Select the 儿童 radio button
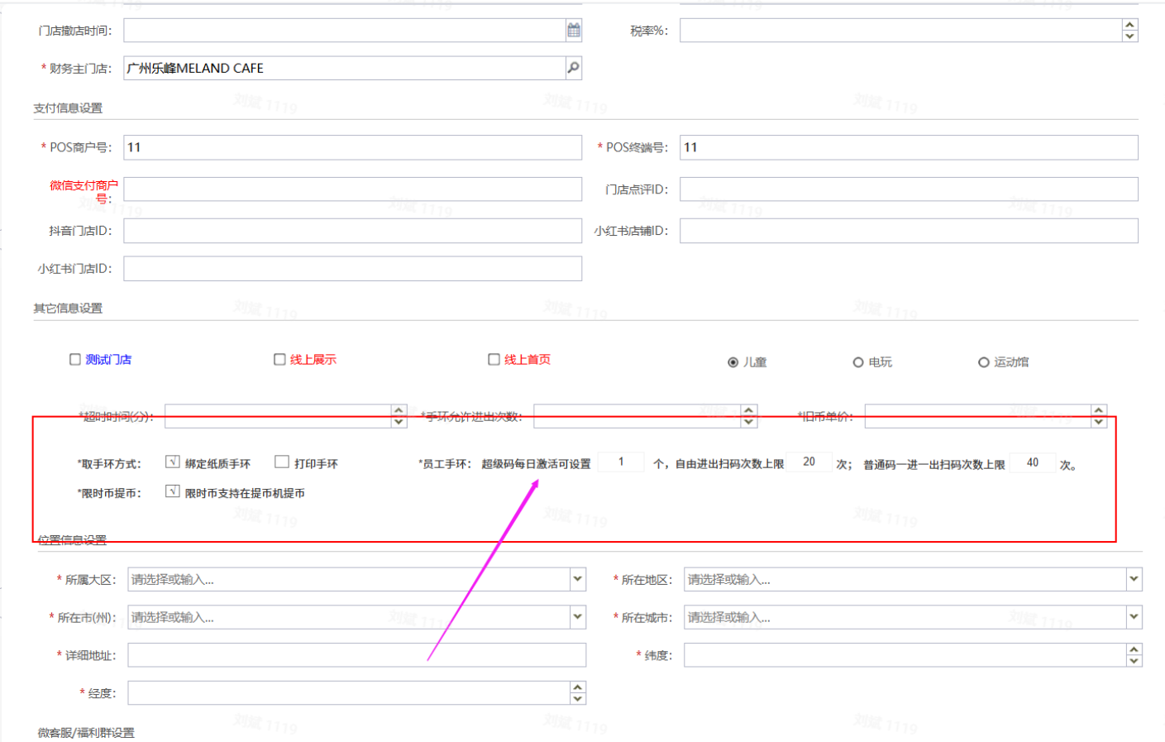1165x742 pixels. coord(733,362)
